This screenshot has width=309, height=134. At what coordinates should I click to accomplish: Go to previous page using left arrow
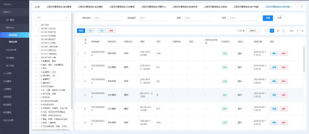click(266, 31)
